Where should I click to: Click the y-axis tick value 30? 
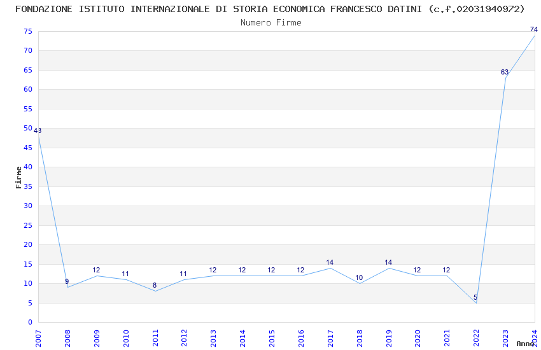[28, 206]
